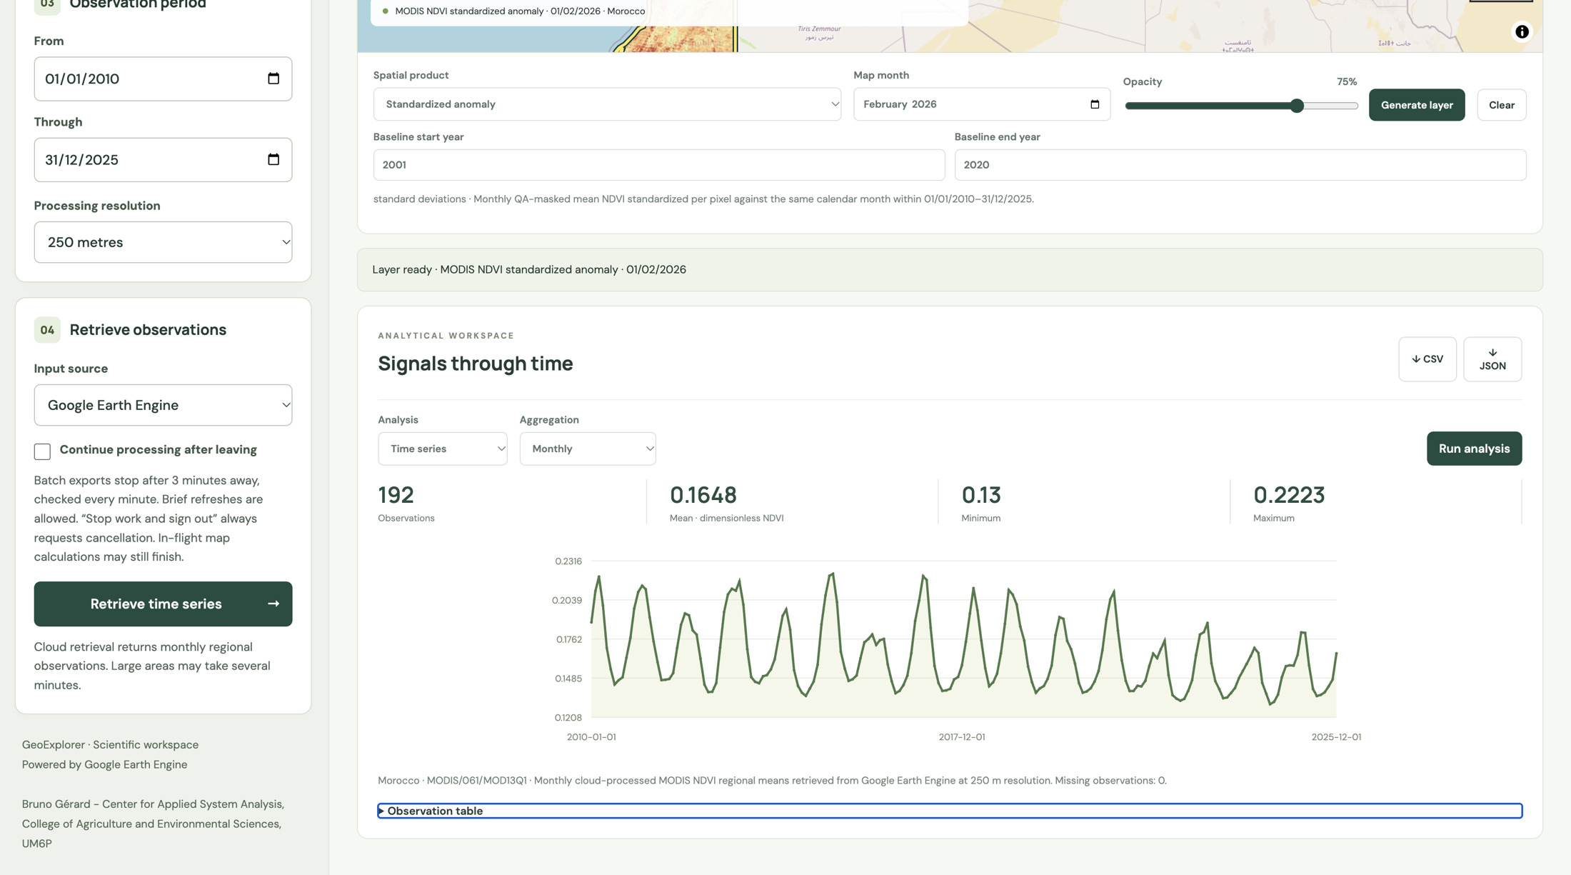Edit the Baseline start year field
Viewport: 1571px width, 875px height.
click(659, 165)
